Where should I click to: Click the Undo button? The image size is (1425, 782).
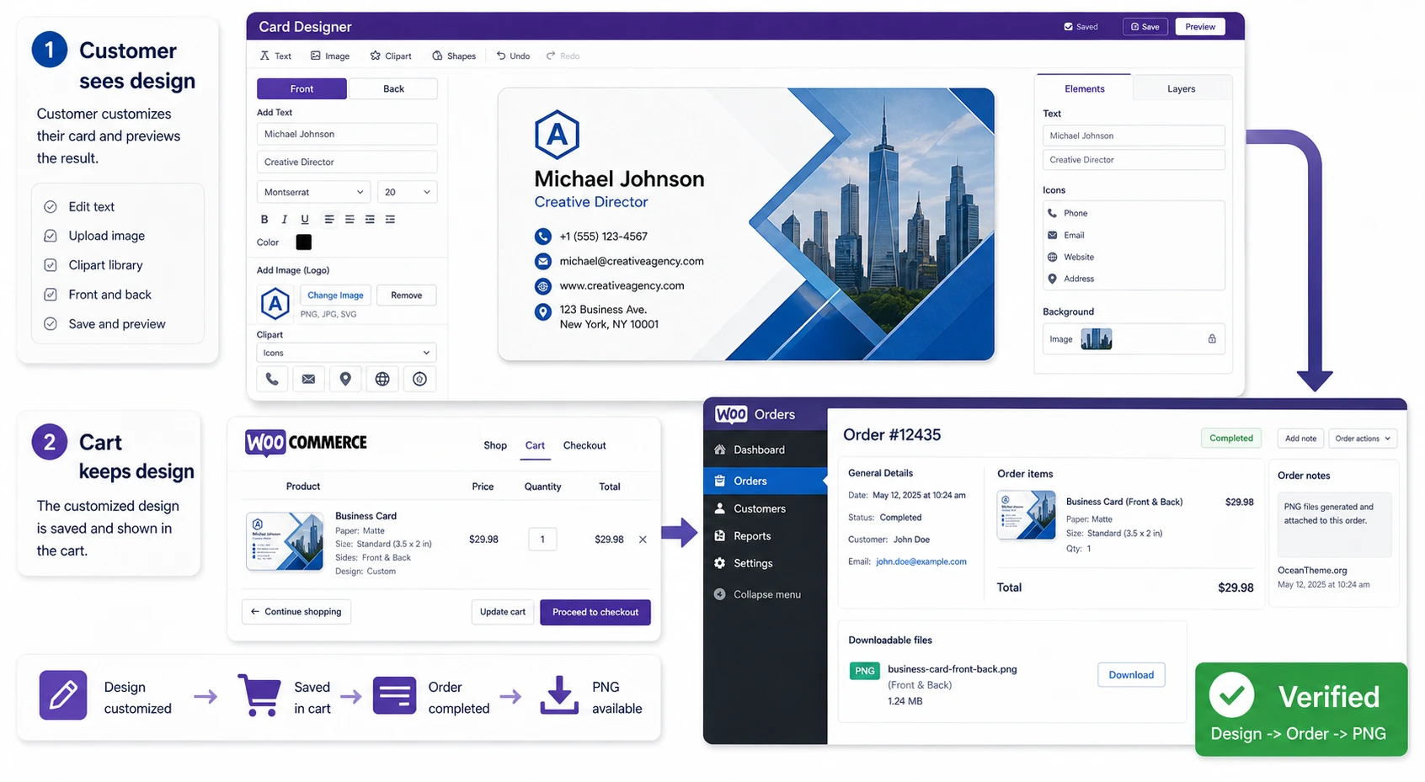point(513,56)
